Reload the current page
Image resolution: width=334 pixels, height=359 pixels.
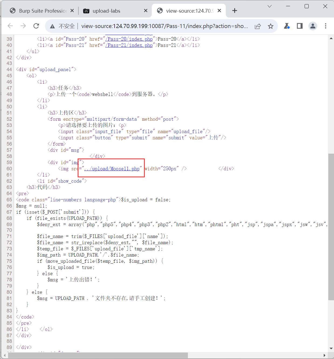point(36,26)
